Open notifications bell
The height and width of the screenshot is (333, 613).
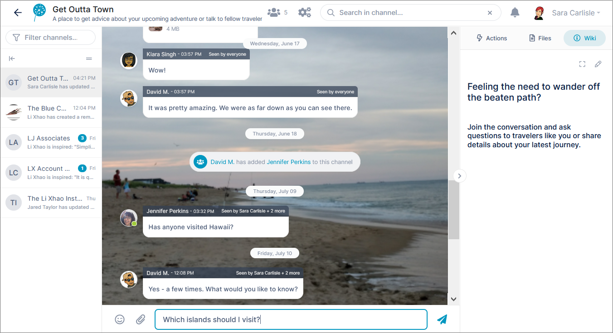point(515,13)
